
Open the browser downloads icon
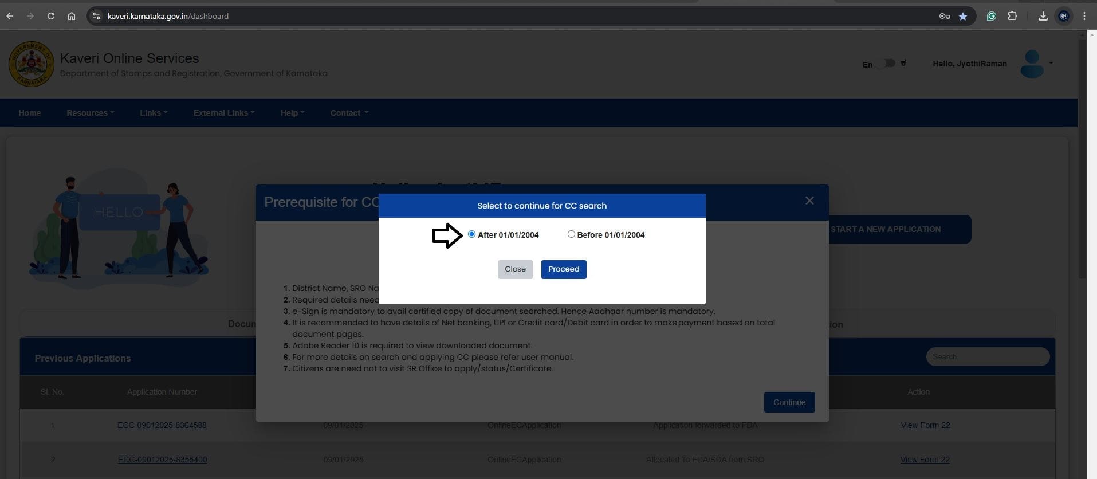tap(1043, 16)
